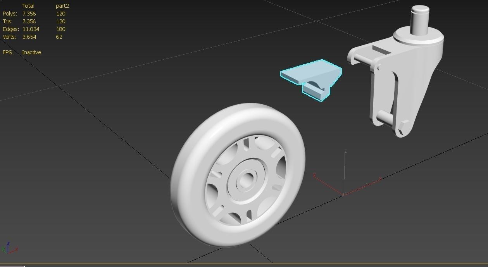Viewport: 488px width, 267px height.
Task: Click the part2 verts value 62
Action: click(59, 37)
